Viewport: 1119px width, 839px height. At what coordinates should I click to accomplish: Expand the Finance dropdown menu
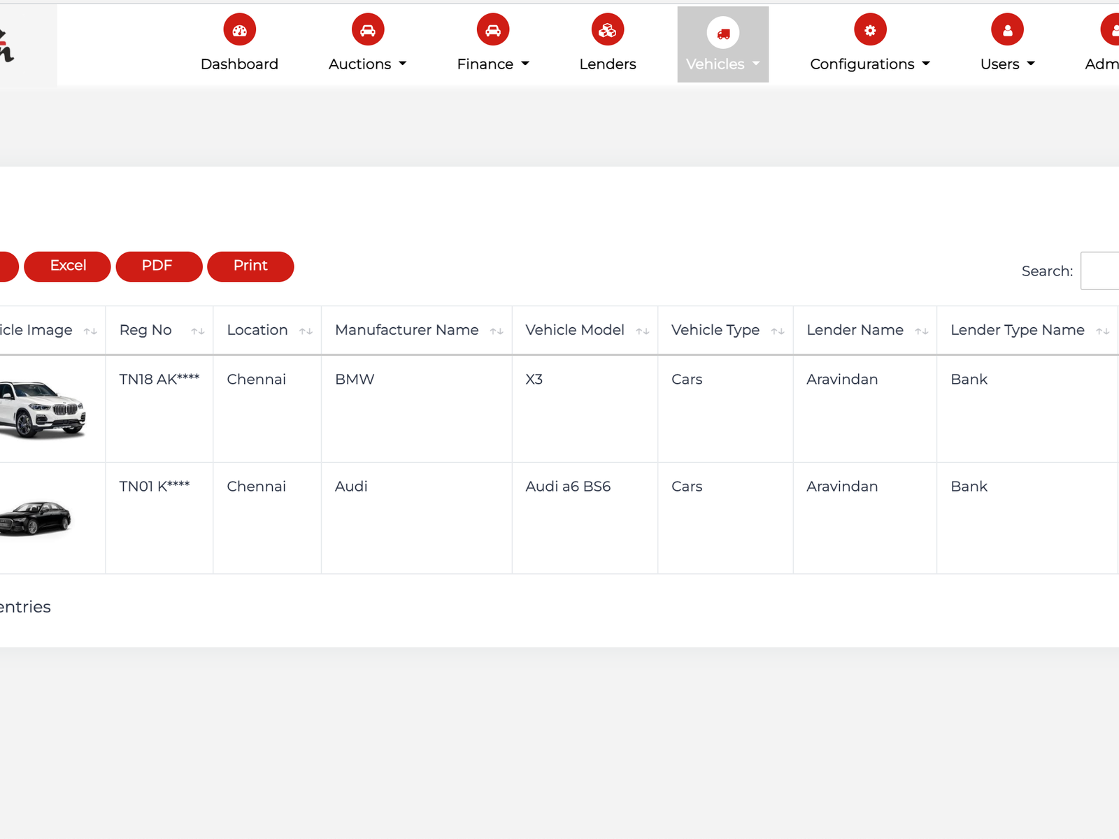click(492, 64)
